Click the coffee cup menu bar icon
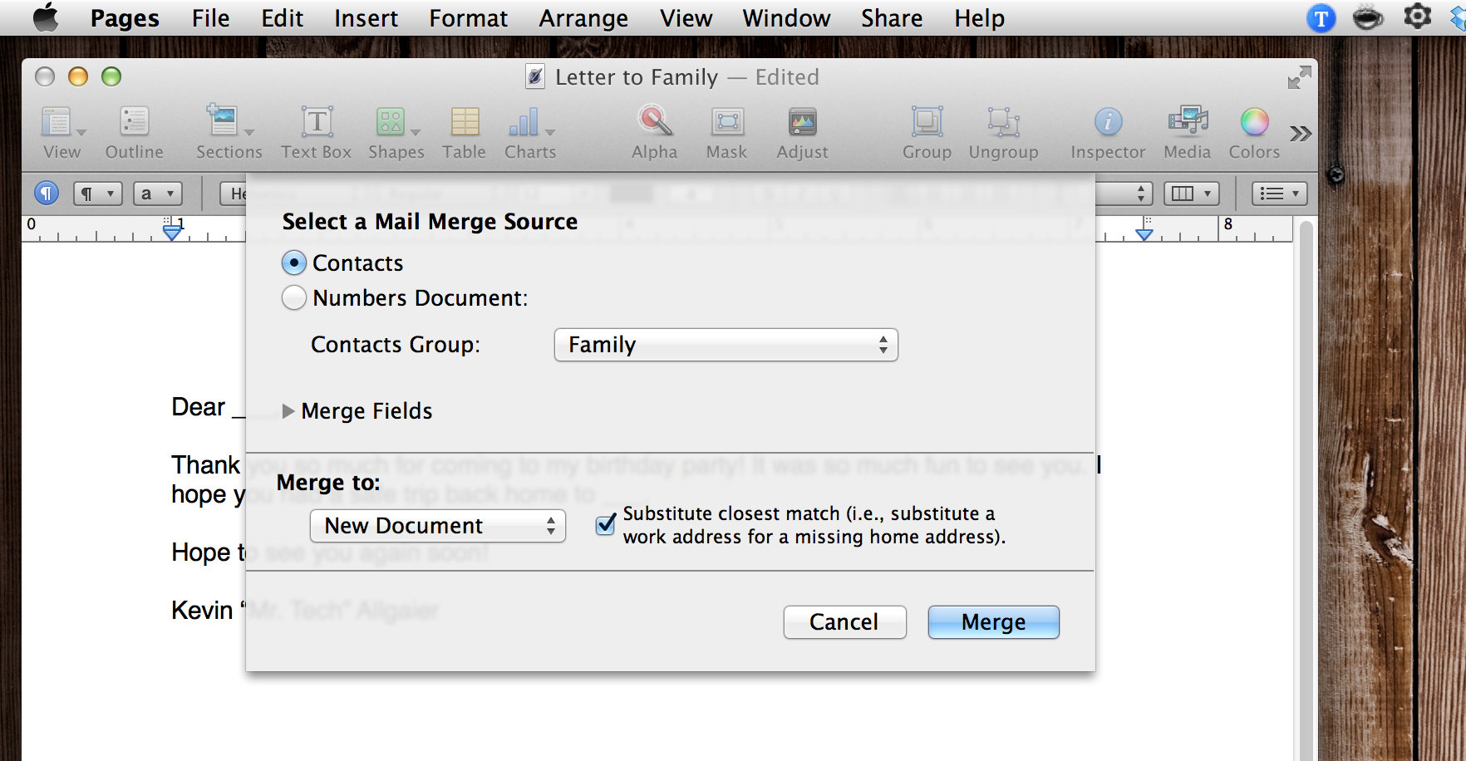Screen dimensions: 1466x761 (1368, 17)
